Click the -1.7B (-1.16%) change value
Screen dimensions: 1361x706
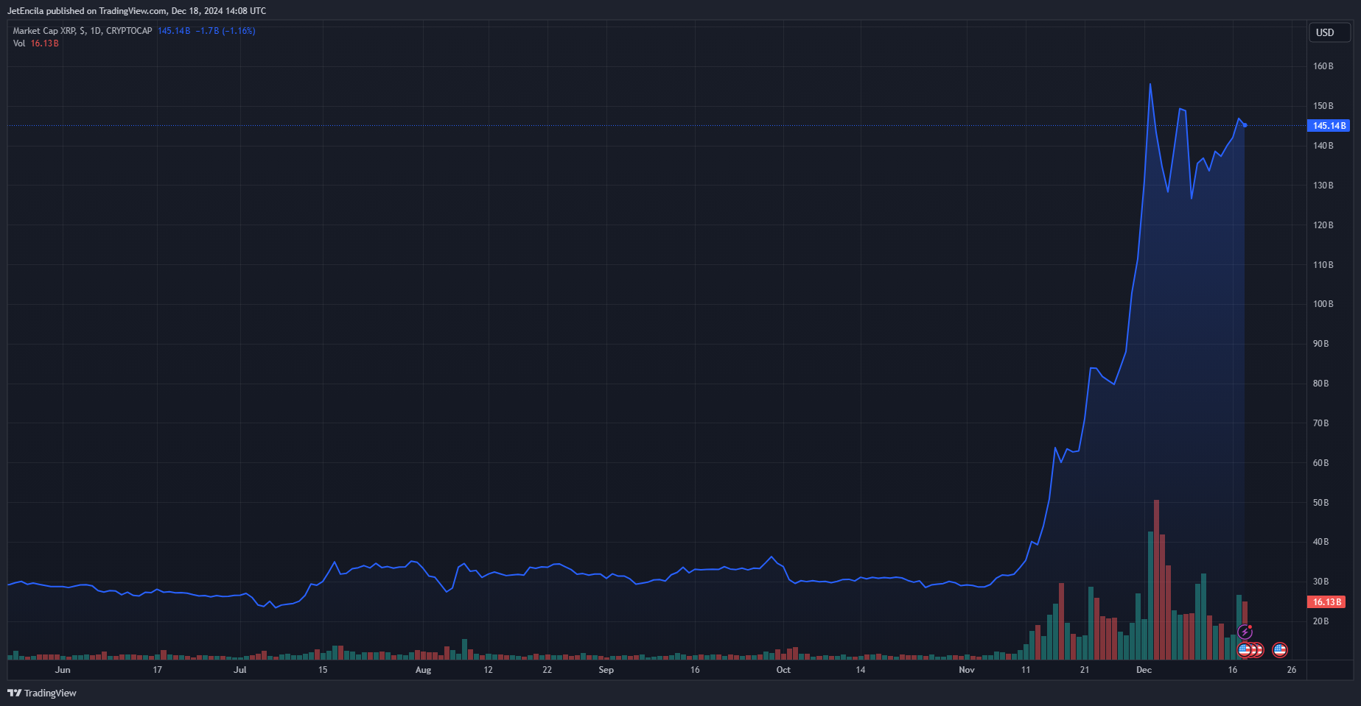(225, 31)
